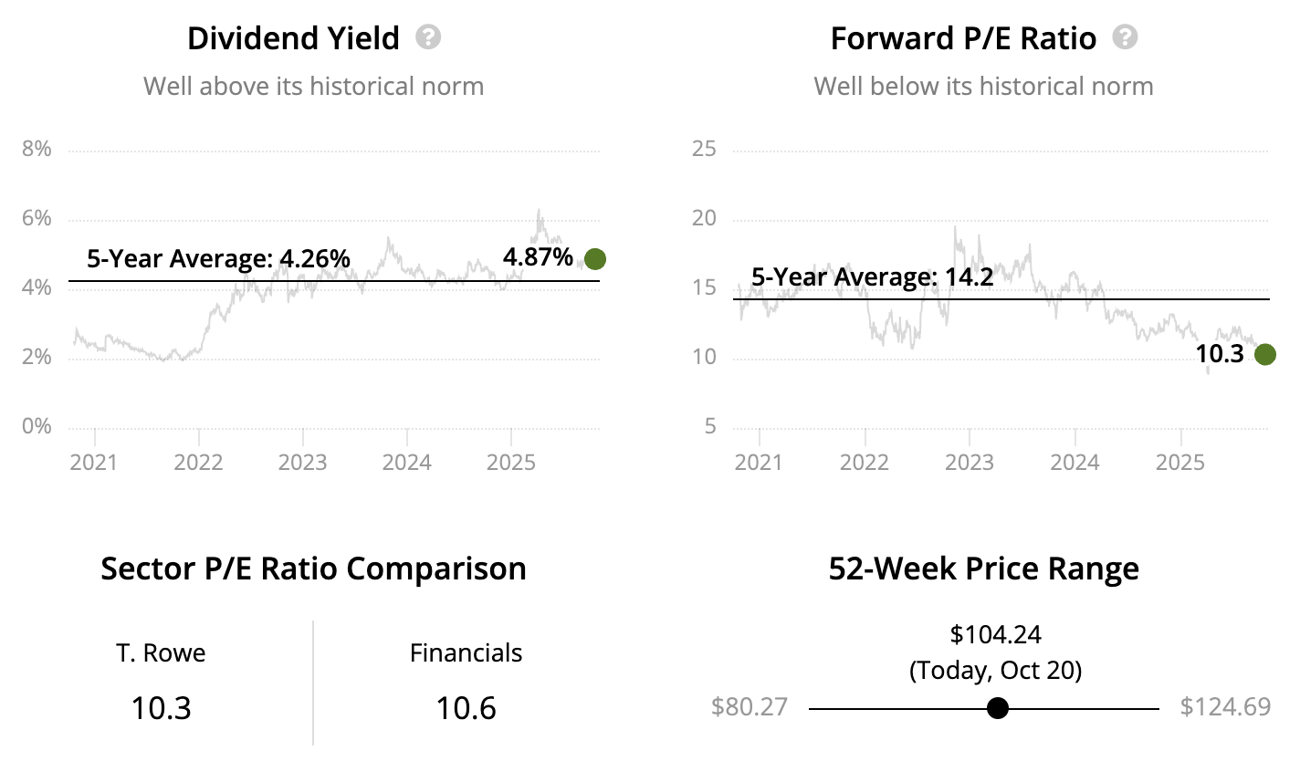The image size is (1300, 772).
Task: Click the T. Rowe label in sector comparison
Action: pos(161,652)
